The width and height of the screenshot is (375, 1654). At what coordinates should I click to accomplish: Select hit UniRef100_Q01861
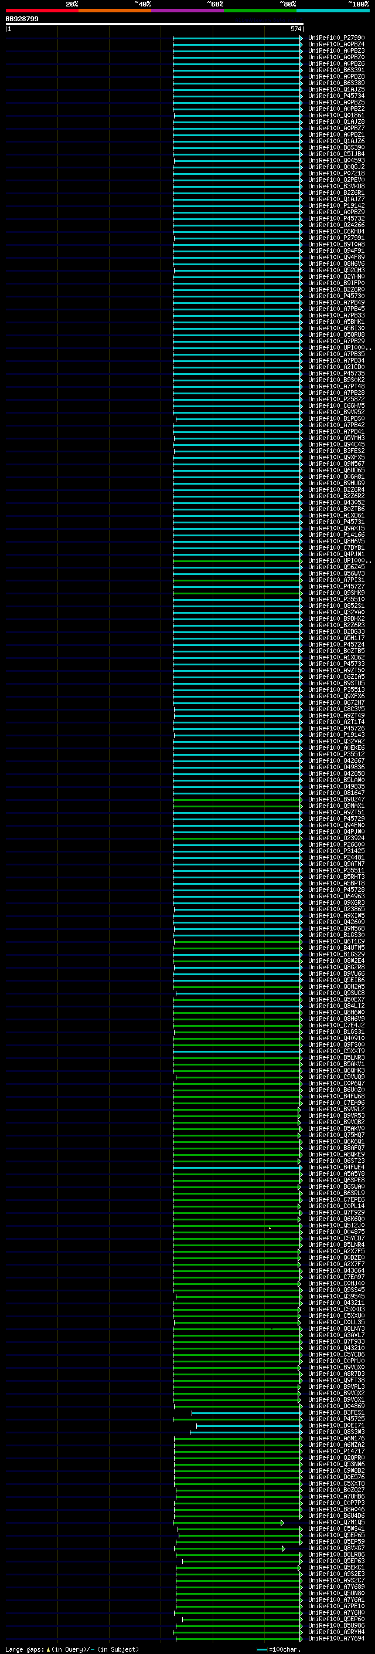336,116
